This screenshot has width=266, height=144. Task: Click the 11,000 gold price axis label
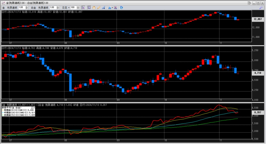(x=256, y=37)
